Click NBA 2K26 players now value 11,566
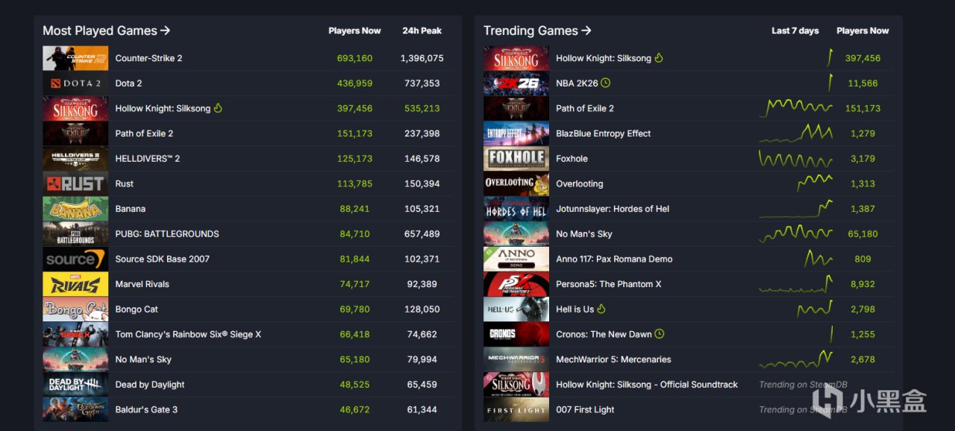The width and height of the screenshot is (955, 431). (862, 84)
